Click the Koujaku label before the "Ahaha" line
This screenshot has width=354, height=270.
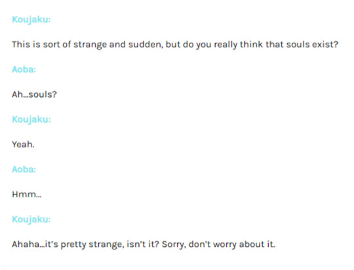[31, 220]
